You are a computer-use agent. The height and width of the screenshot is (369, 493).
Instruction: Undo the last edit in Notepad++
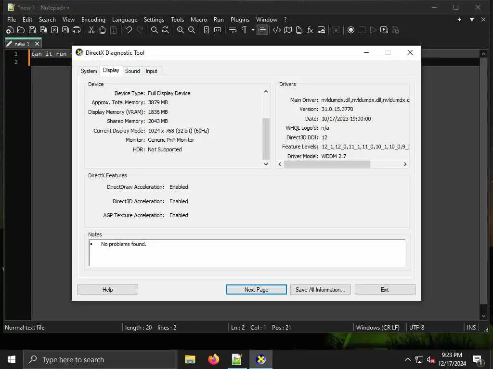(128, 30)
